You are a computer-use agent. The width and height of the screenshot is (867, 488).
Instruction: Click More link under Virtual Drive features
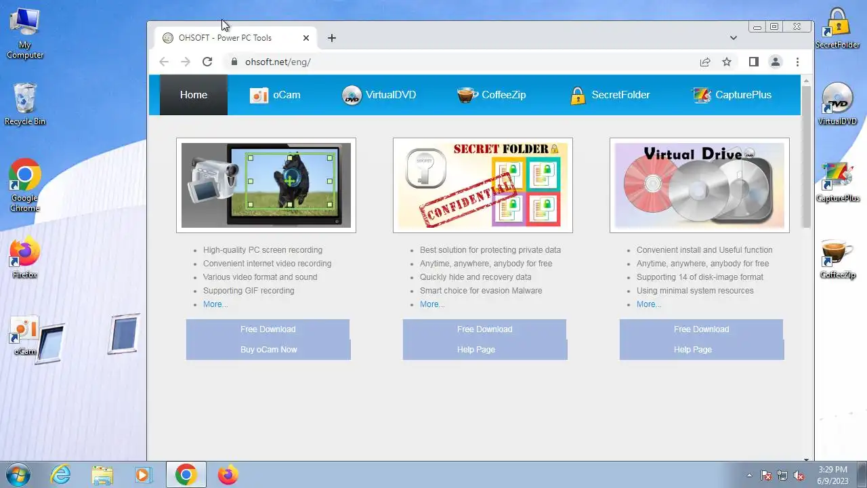click(x=649, y=304)
